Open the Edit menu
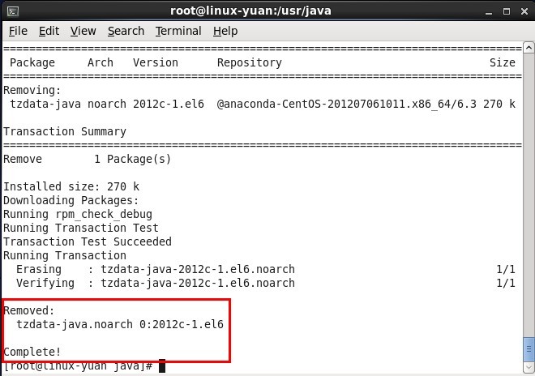The height and width of the screenshot is (376, 535). pyautogui.click(x=49, y=31)
